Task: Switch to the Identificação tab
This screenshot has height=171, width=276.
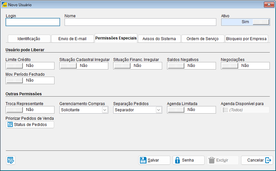Action: (29, 39)
